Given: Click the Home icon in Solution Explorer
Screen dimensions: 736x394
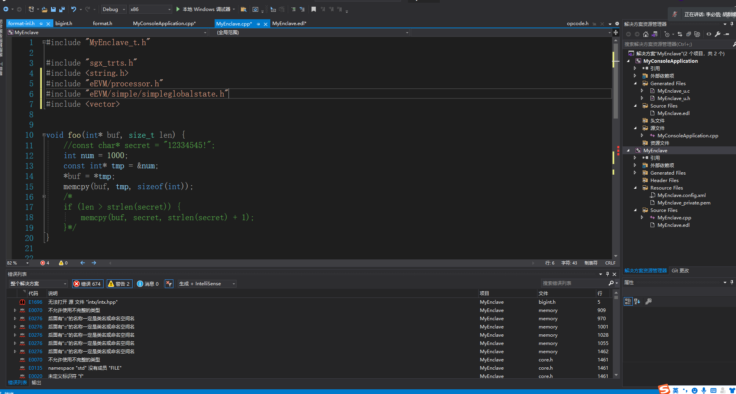Looking at the screenshot, I should pyautogui.click(x=646, y=34).
